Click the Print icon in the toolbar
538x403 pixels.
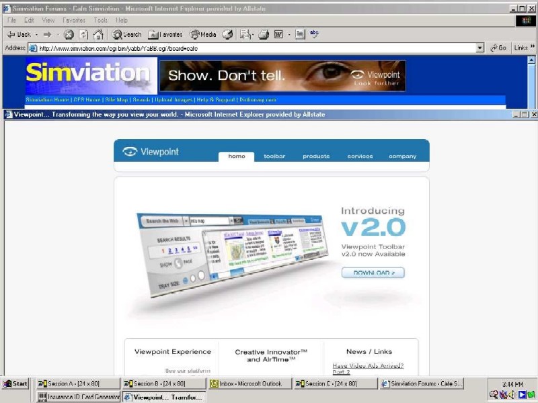click(x=264, y=34)
